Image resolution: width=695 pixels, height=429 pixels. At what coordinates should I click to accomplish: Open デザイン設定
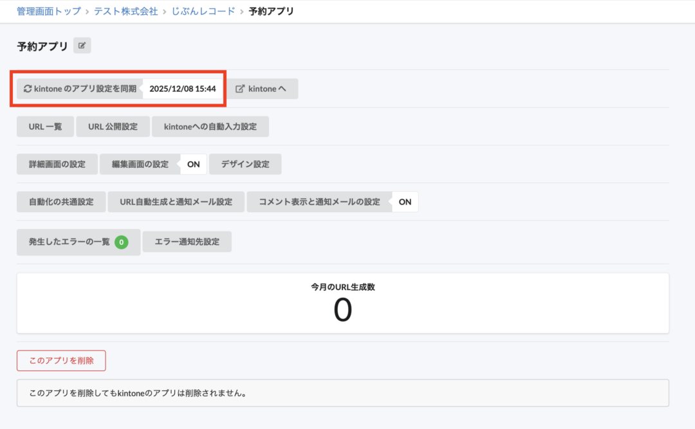[x=245, y=164]
